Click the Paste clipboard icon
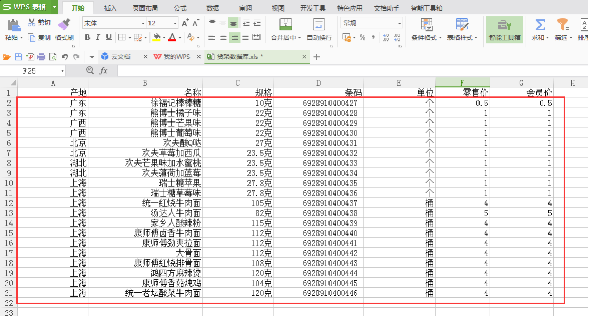Image resolution: width=589 pixels, height=316 pixels. coord(14,25)
